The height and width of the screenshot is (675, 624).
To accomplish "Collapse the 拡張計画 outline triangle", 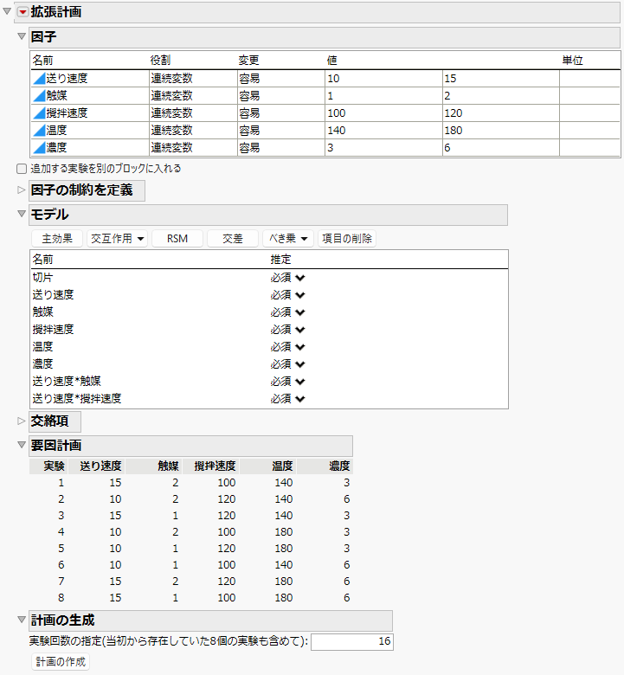I will coord(7,11).
